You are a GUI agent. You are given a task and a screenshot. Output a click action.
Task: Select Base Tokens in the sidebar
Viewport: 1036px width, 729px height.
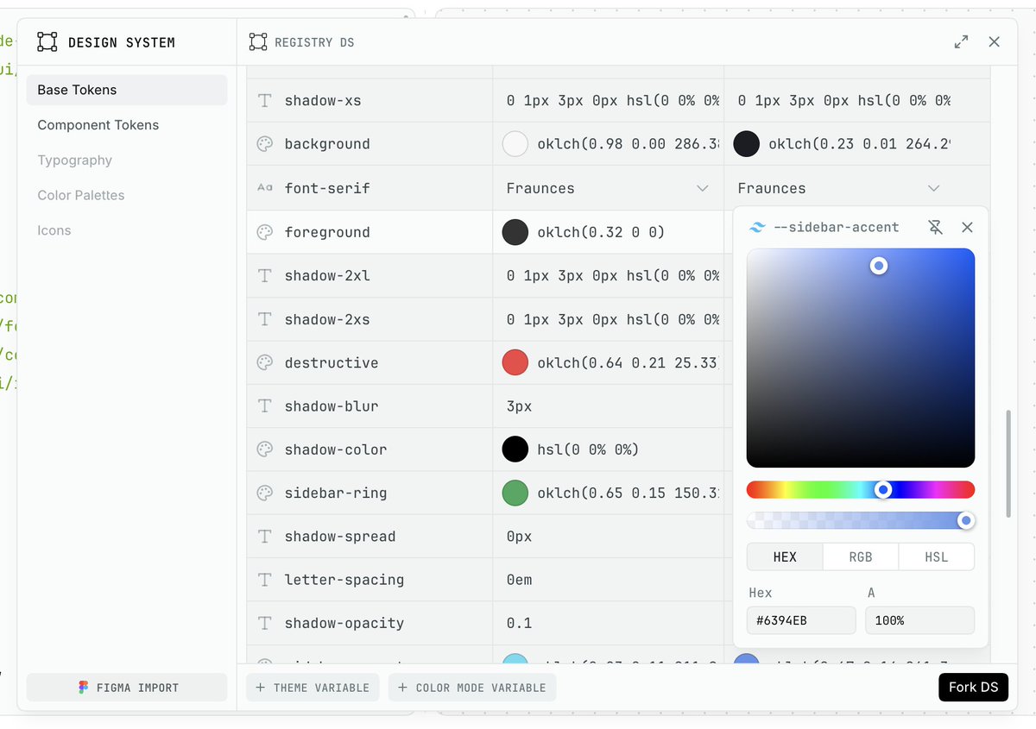(x=127, y=90)
